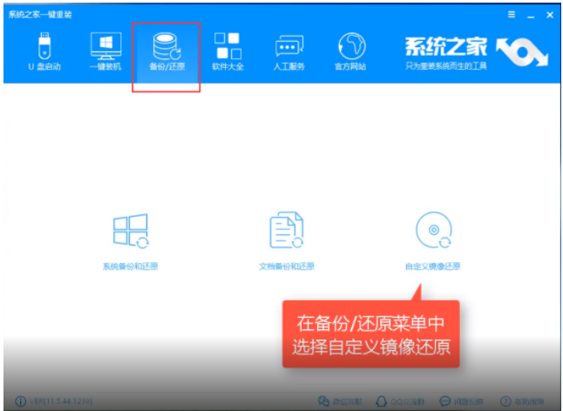Image resolution: width=563 pixels, height=411 pixels.
Task: Choose 自定义镜像还原 custom image restore
Action: 433,241
